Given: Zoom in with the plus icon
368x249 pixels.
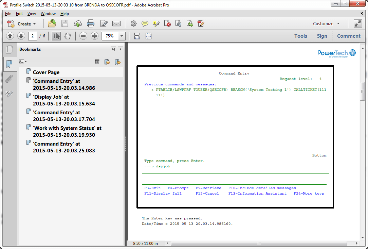Looking at the screenshot, I should tap(94, 36).
